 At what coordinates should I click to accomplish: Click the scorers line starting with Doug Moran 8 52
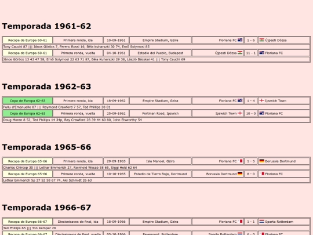click(x=156, y=120)
